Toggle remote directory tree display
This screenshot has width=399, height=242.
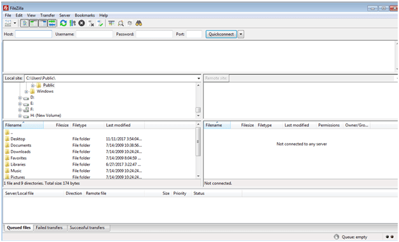[x=43, y=24]
